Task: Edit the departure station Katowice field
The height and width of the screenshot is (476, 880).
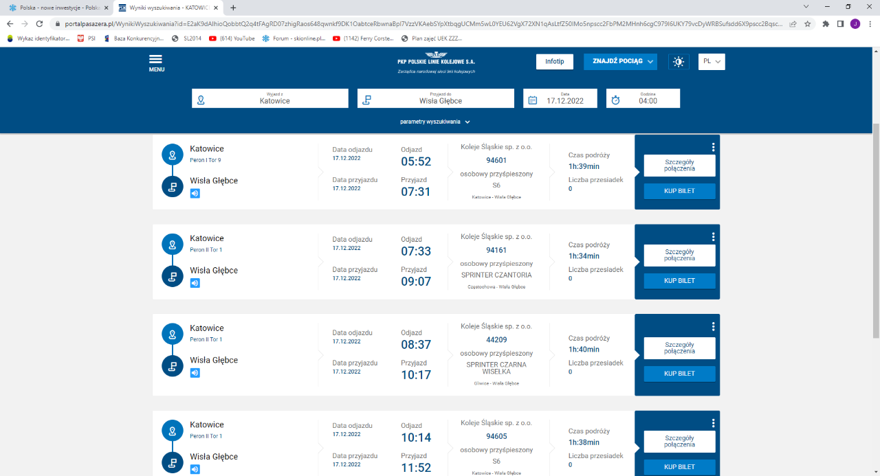Action: pos(270,98)
